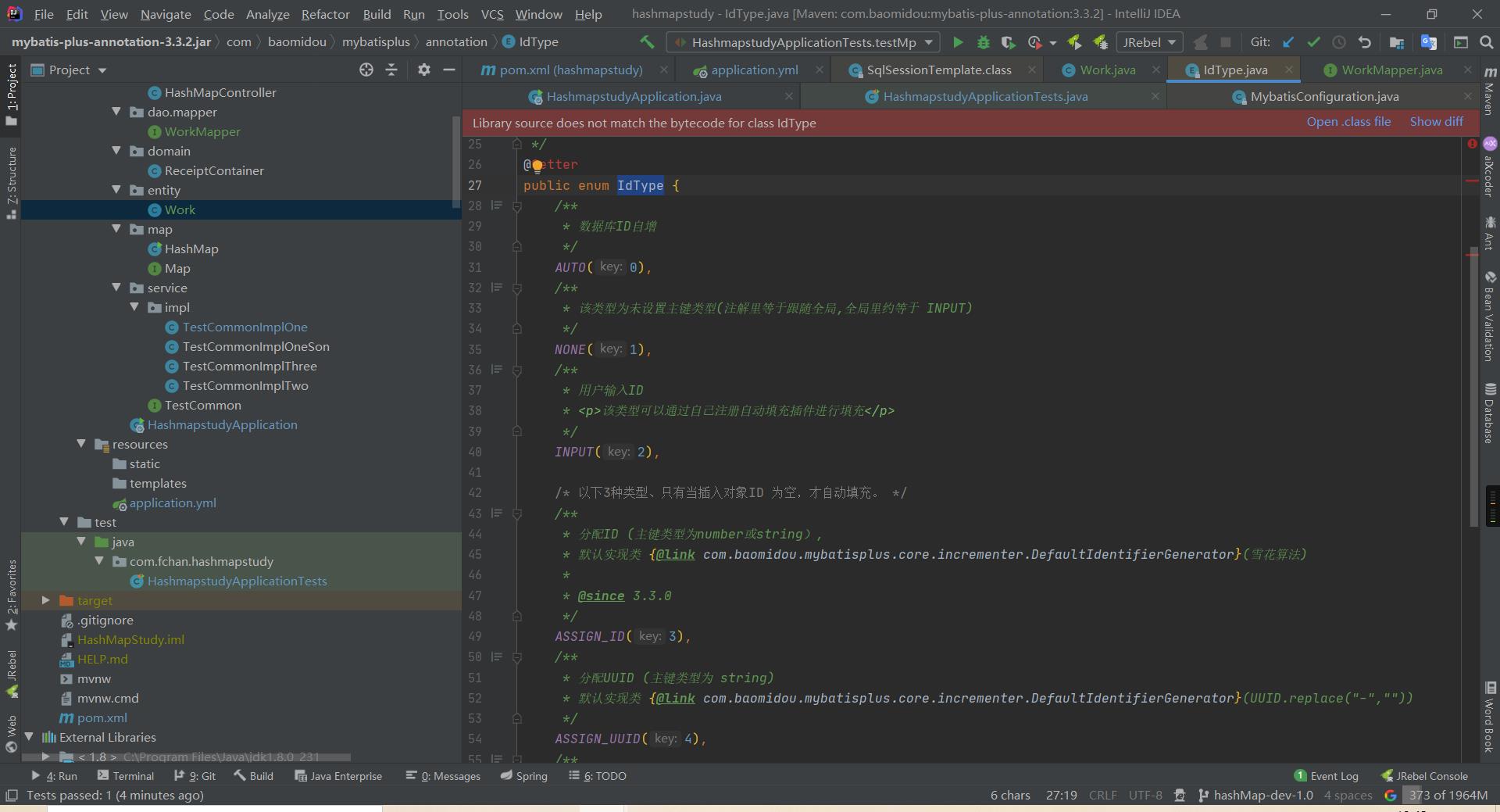Click Debug with JRebel rocket icon
This screenshot has height=812, width=1500.
point(1100,42)
